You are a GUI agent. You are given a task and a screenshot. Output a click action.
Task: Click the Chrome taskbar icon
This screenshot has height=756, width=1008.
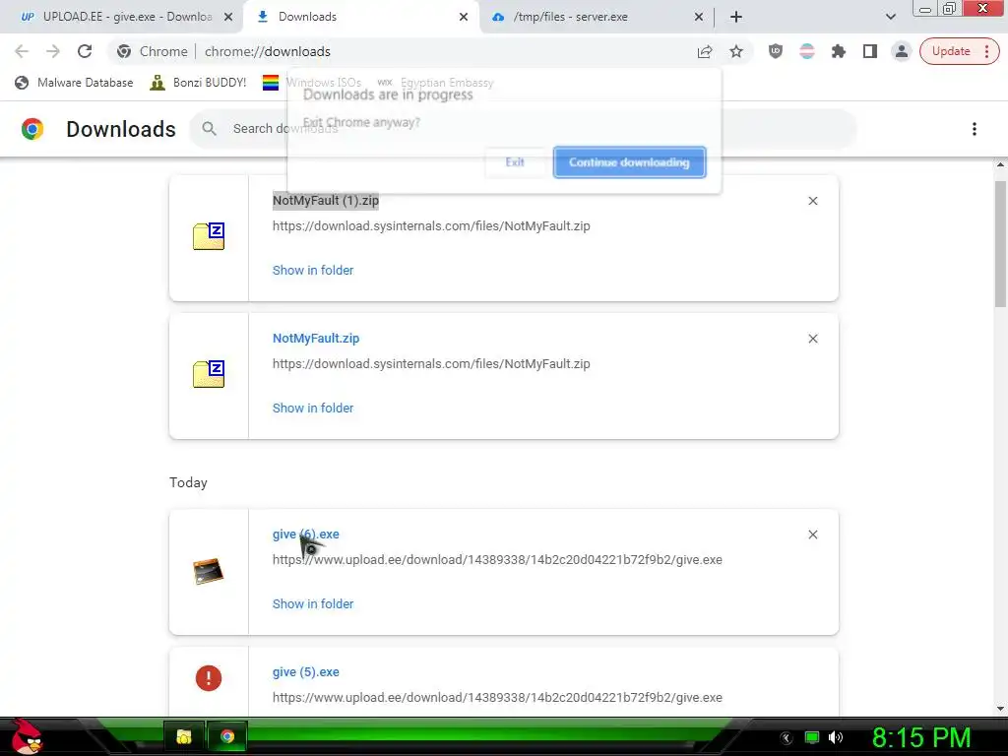click(x=227, y=736)
